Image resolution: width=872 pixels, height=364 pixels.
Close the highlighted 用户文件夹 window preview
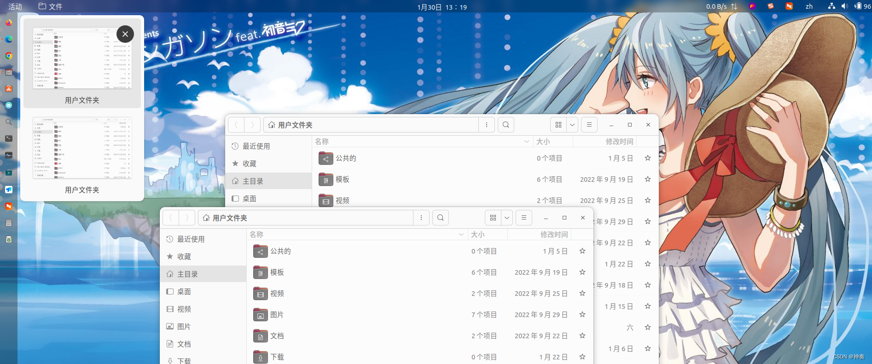click(125, 34)
